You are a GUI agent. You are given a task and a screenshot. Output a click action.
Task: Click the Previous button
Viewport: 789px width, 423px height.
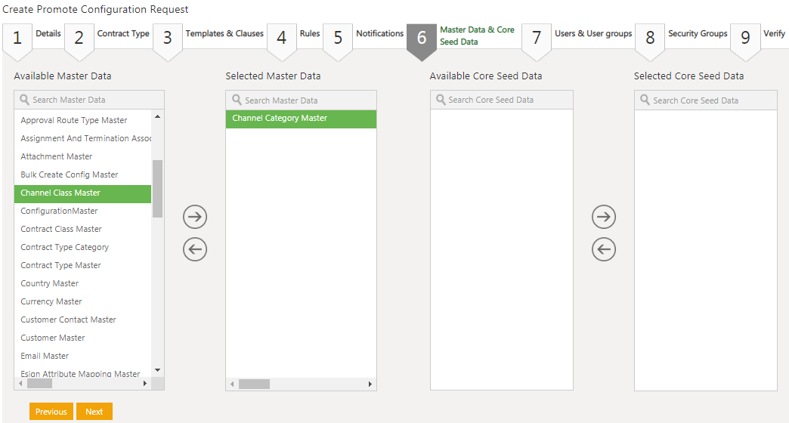[51, 412]
